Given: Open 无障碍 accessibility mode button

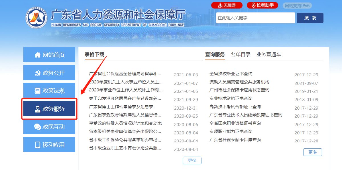Looking at the screenshot, I should pyautogui.click(x=227, y=5).
